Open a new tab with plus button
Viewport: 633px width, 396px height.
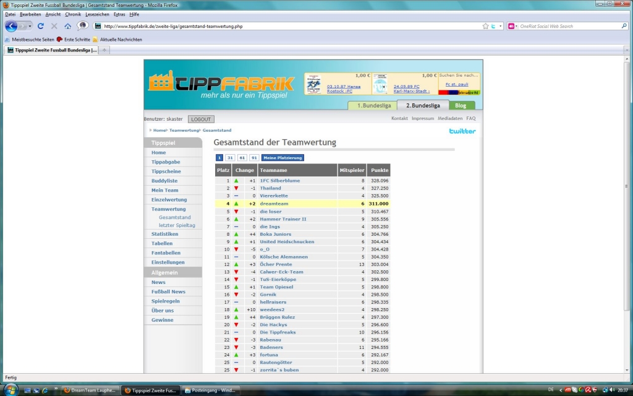pos(104,50)
